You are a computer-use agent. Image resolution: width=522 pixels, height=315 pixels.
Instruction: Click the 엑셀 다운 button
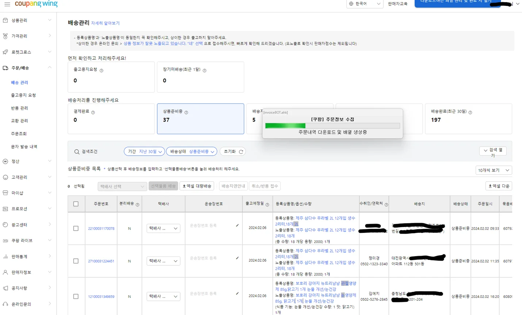[x=499, y=186]
